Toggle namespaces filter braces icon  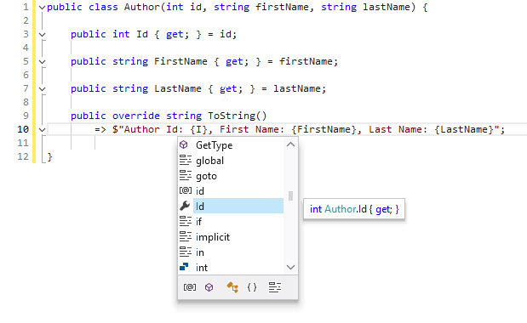[x=252, y=287]
